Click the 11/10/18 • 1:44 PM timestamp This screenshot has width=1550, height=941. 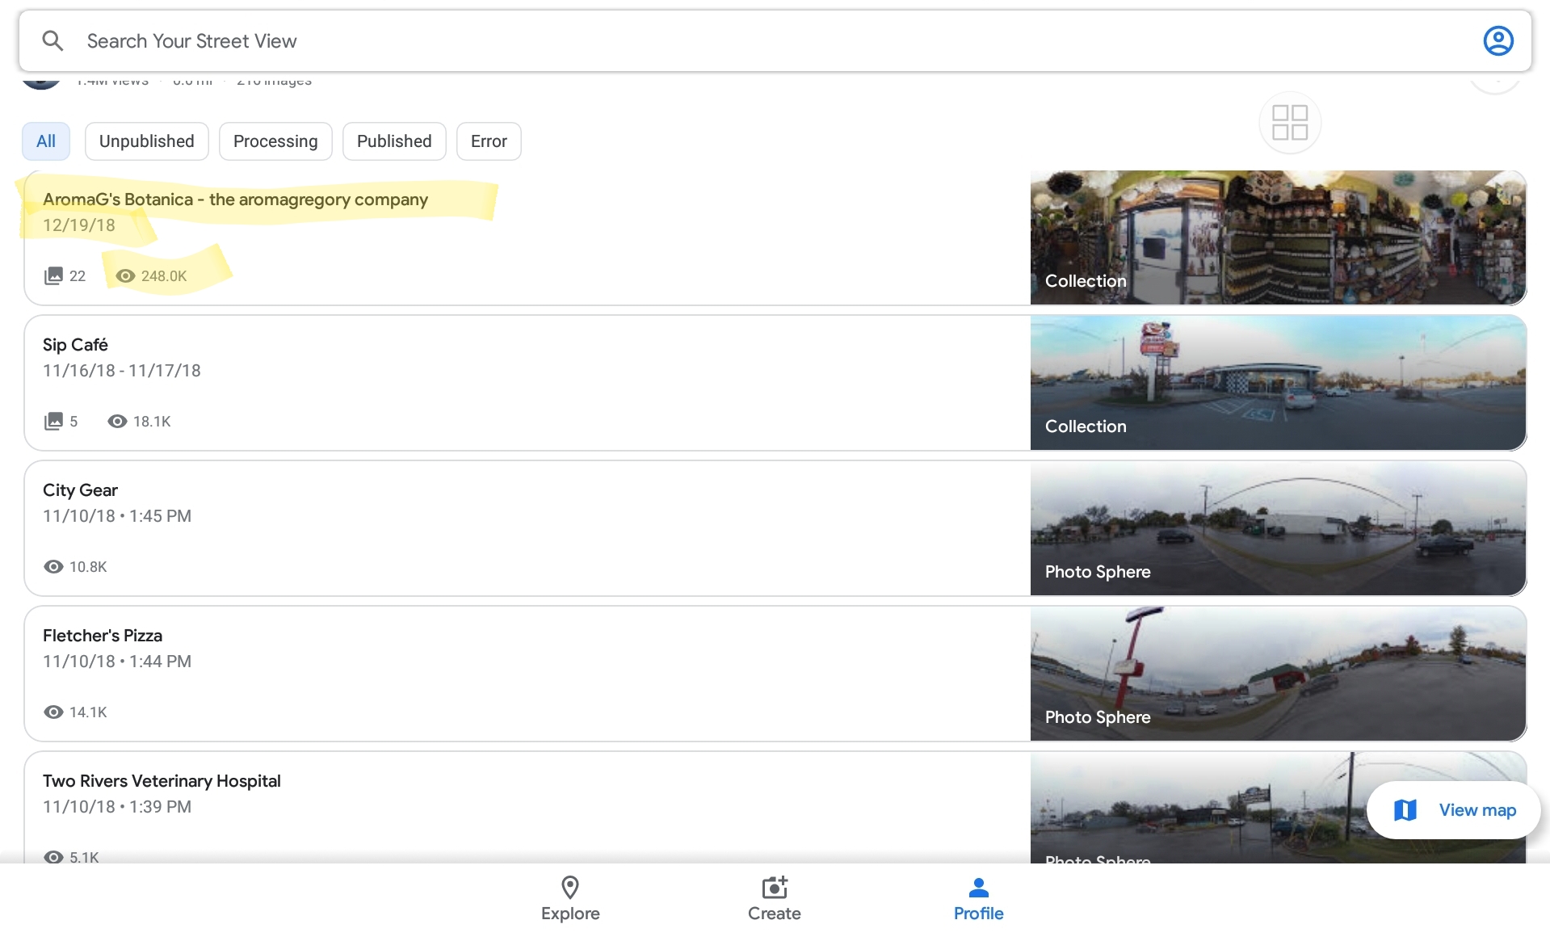tap(117, 662)
